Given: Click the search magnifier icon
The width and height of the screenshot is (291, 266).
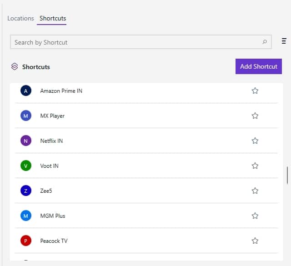Looking at the screenshot, I should [x=265, y=42].
